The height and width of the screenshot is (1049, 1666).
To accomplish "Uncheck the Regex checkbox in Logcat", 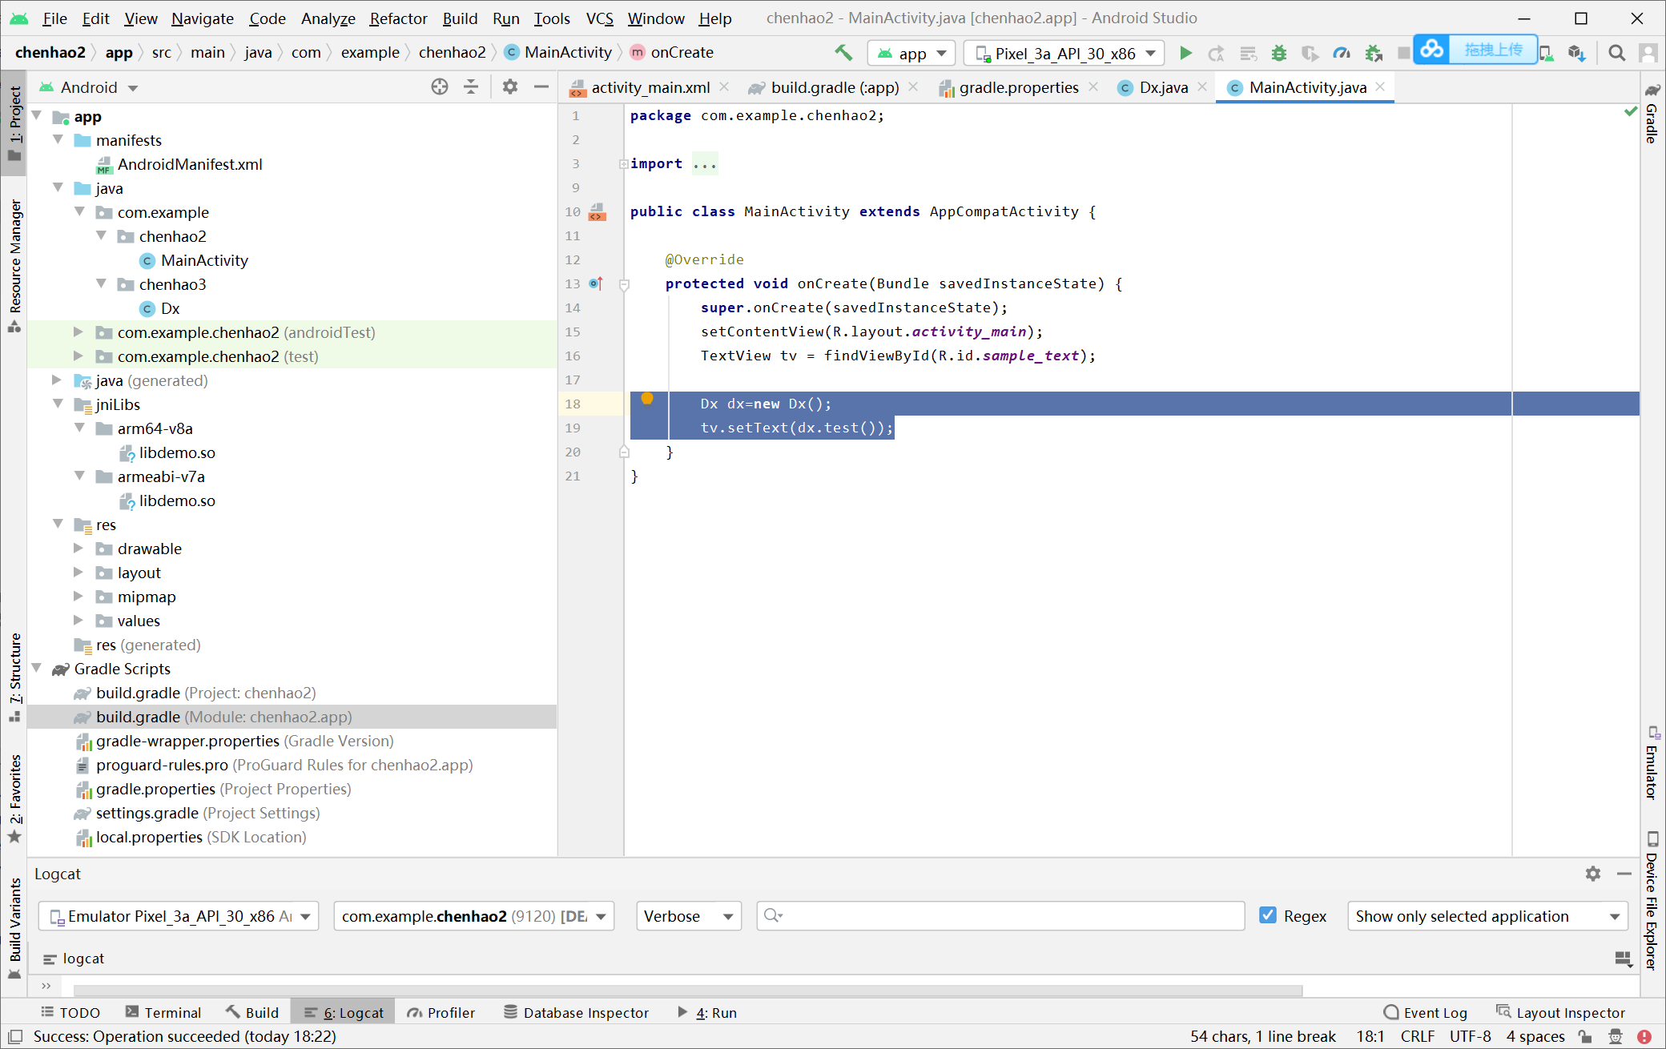I will 1268,915.
